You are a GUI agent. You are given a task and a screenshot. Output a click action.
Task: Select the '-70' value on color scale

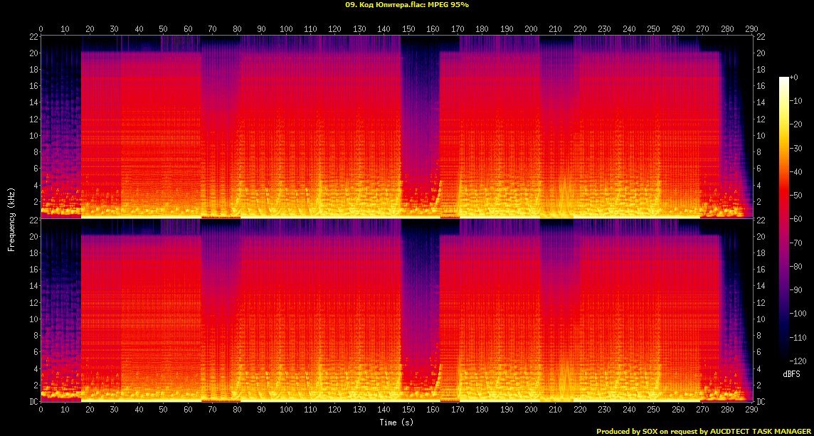(795, 243)
